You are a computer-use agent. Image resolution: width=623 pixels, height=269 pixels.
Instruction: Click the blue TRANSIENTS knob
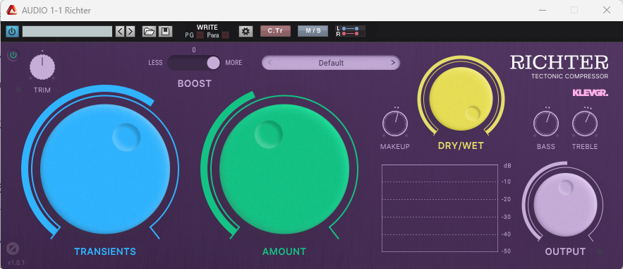[x=105, y=169]
